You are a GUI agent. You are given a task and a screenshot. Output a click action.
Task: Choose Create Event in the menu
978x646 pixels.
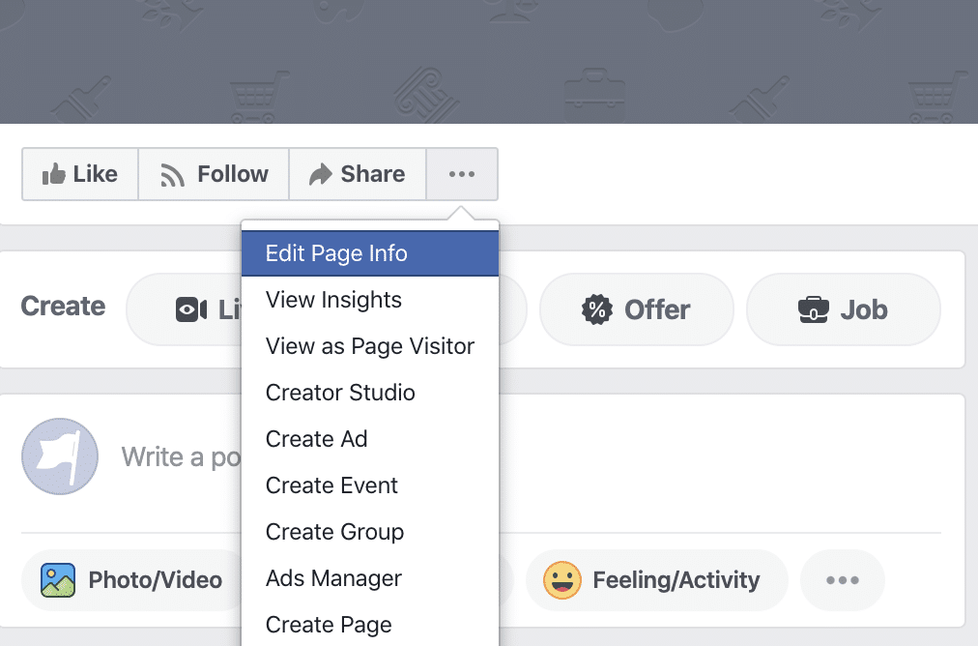pyautogui.click(x=331, y=485)
